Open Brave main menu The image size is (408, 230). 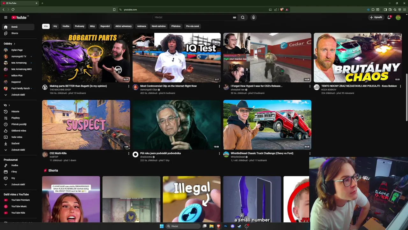pyautogui.click(x=404, y=10)
